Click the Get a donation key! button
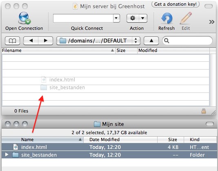This screenshot has width=218, height=171. tap(176, 4)
